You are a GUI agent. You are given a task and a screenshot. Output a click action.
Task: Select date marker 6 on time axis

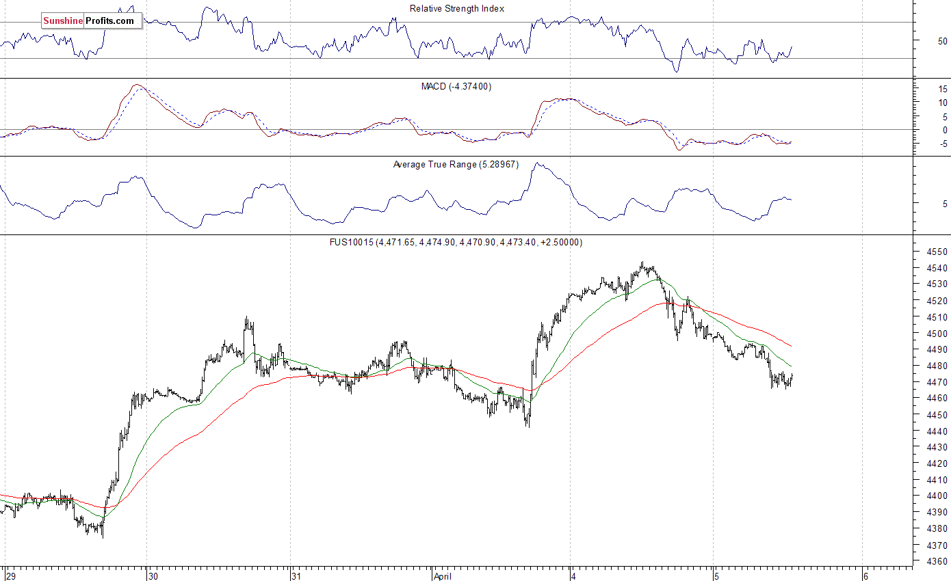click(865, 576)
